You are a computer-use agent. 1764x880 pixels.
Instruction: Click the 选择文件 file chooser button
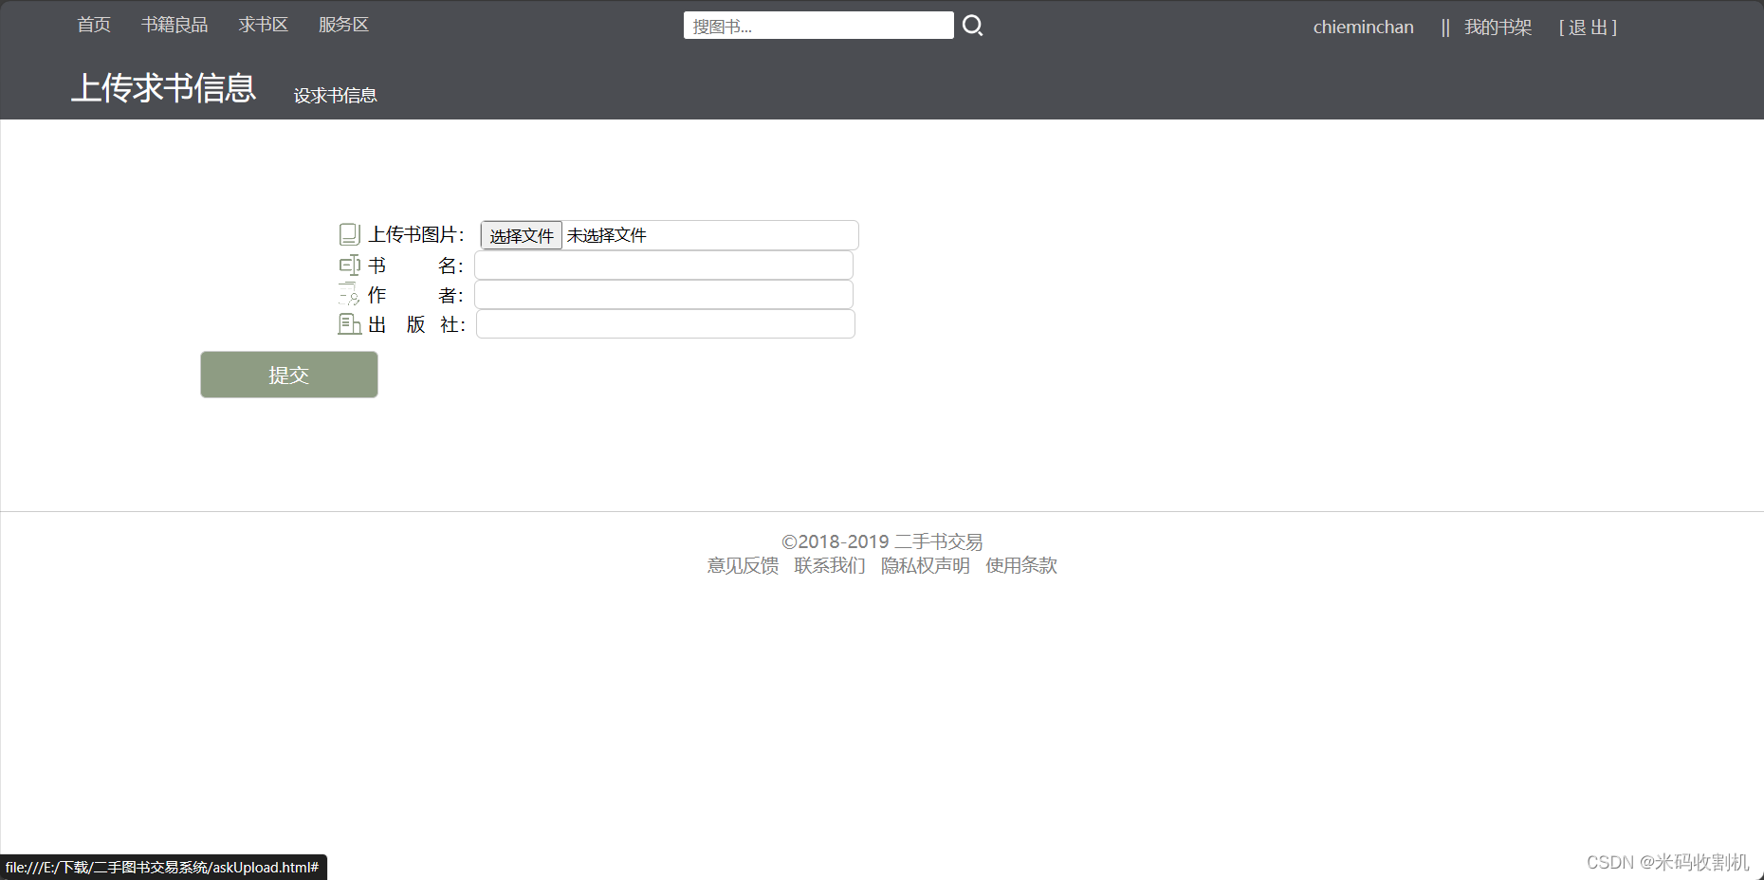tap(522, 235)
